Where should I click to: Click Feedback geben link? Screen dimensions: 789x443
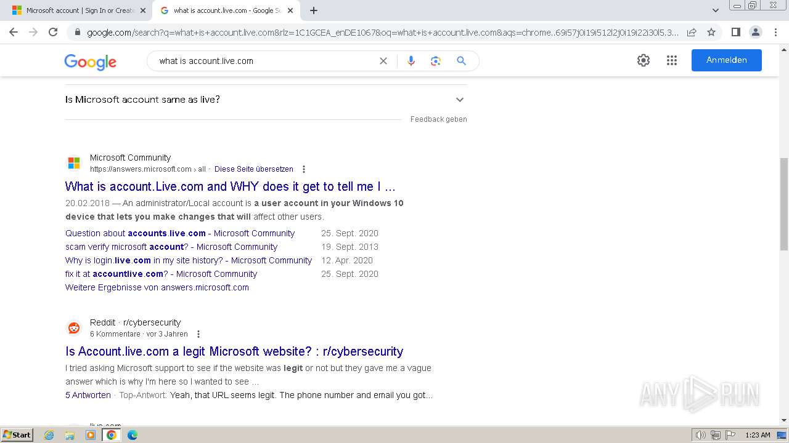point(438,119)
